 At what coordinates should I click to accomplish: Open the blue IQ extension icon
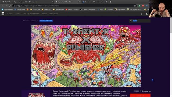(x=146, y=6)
